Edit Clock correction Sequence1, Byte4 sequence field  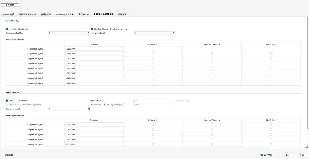(x=94, y=140)
